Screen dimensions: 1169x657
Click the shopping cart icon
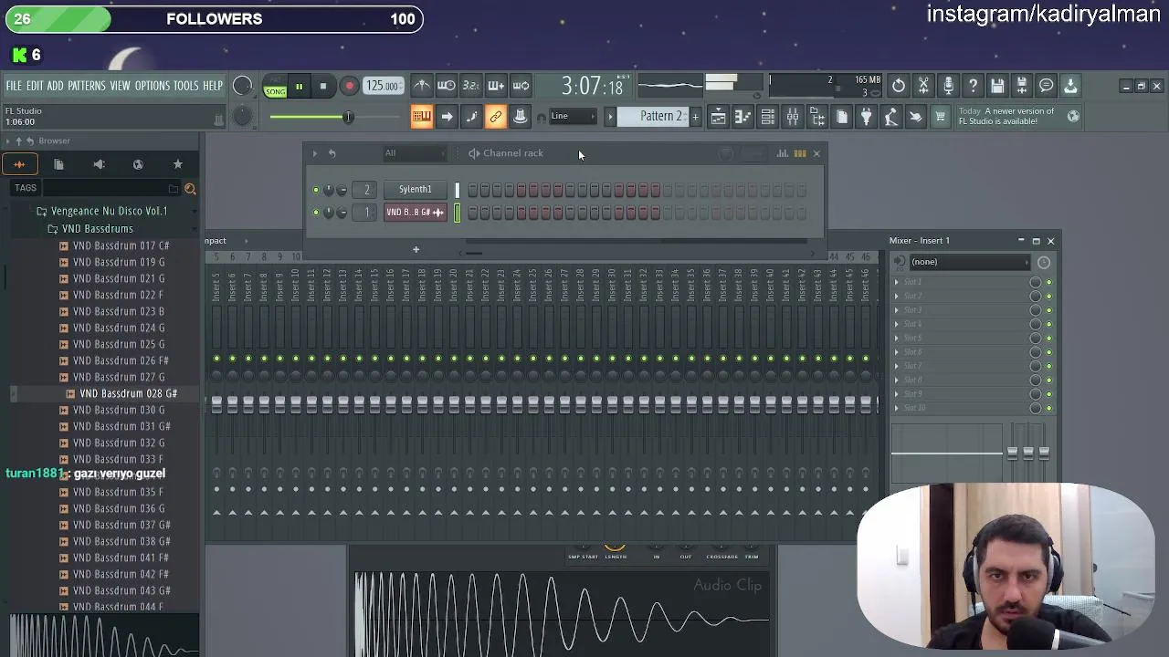940,117
